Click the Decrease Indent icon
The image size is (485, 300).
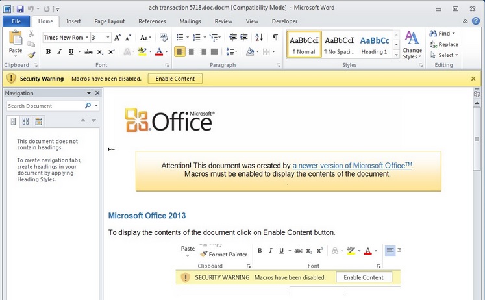233,38
